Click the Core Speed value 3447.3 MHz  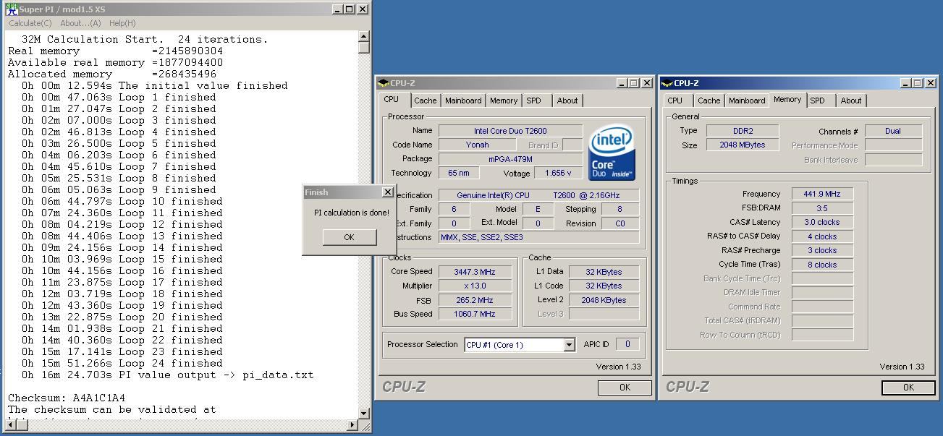474,272
